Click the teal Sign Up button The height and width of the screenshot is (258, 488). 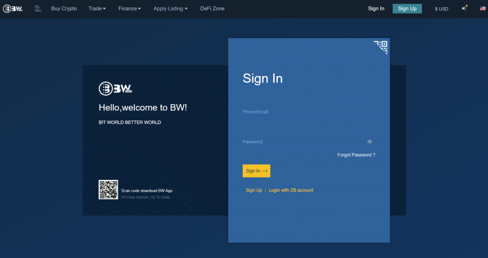[407, 9]
